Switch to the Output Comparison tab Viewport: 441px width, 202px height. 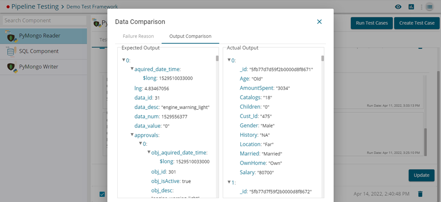point(190,36)
